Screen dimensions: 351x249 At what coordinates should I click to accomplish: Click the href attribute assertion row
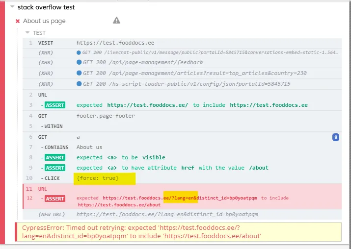pyautogui.click(x=172, y=168)
